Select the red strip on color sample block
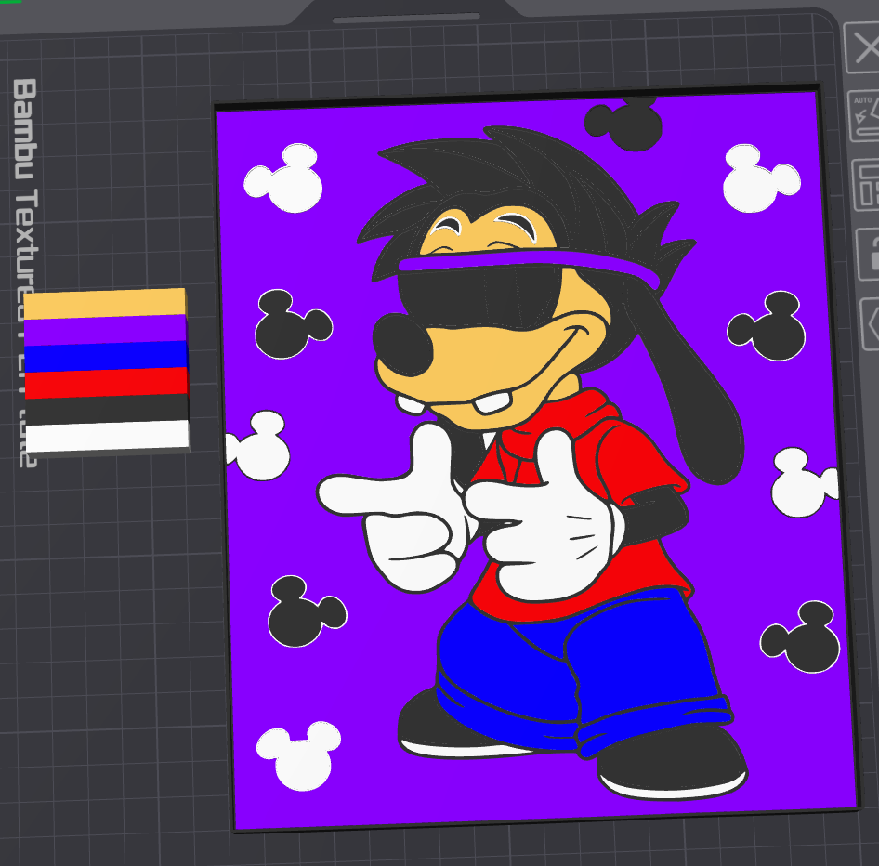879x866 pixels. click(x=104, y=383)
